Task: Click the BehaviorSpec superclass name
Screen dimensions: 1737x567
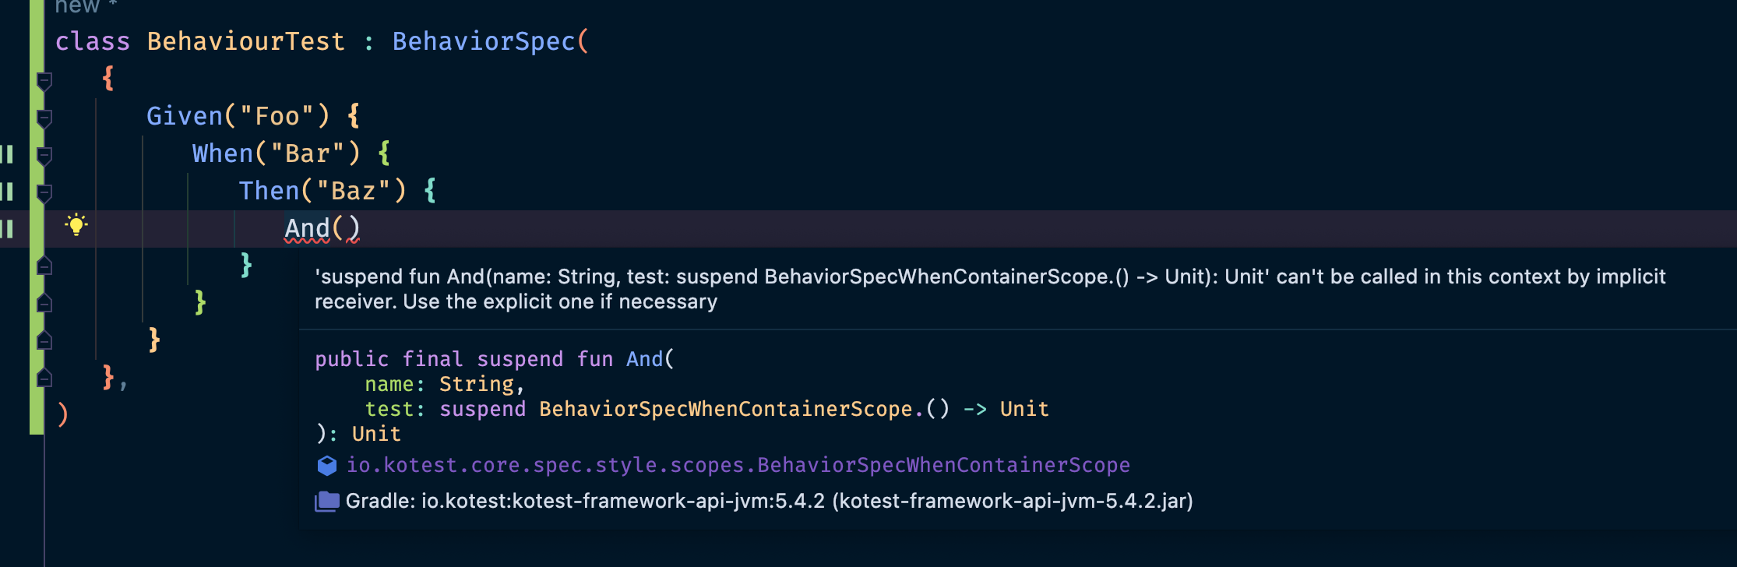Action: tap(483, 41)
